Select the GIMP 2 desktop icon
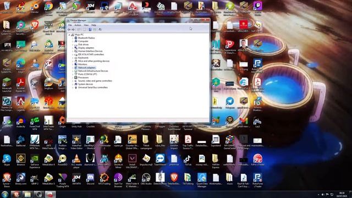This screenshot has height=198, width=352. [35, 179]
